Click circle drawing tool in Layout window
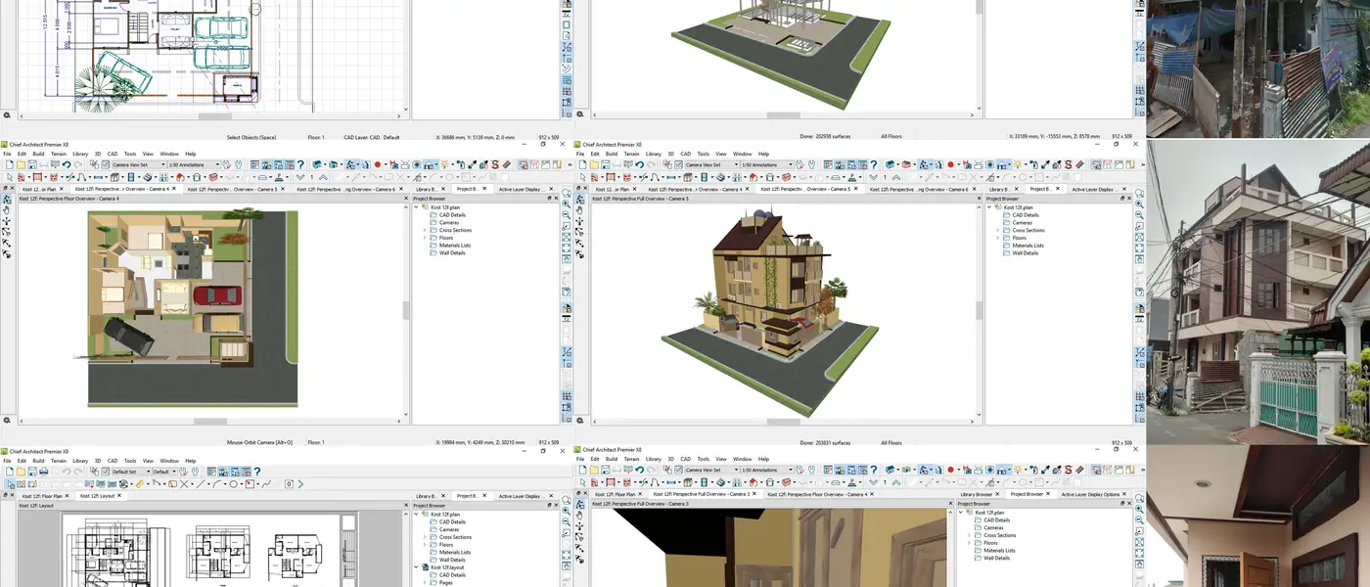 pos(233,484)
